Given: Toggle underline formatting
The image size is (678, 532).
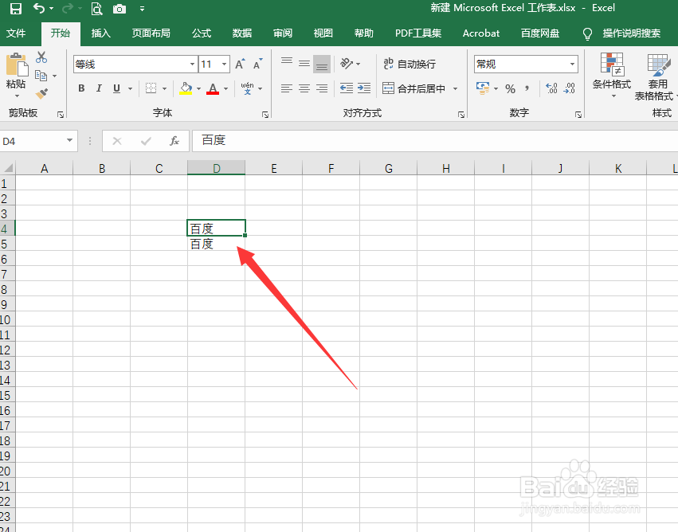Looking at the screenshot, I should pos(116,88).
